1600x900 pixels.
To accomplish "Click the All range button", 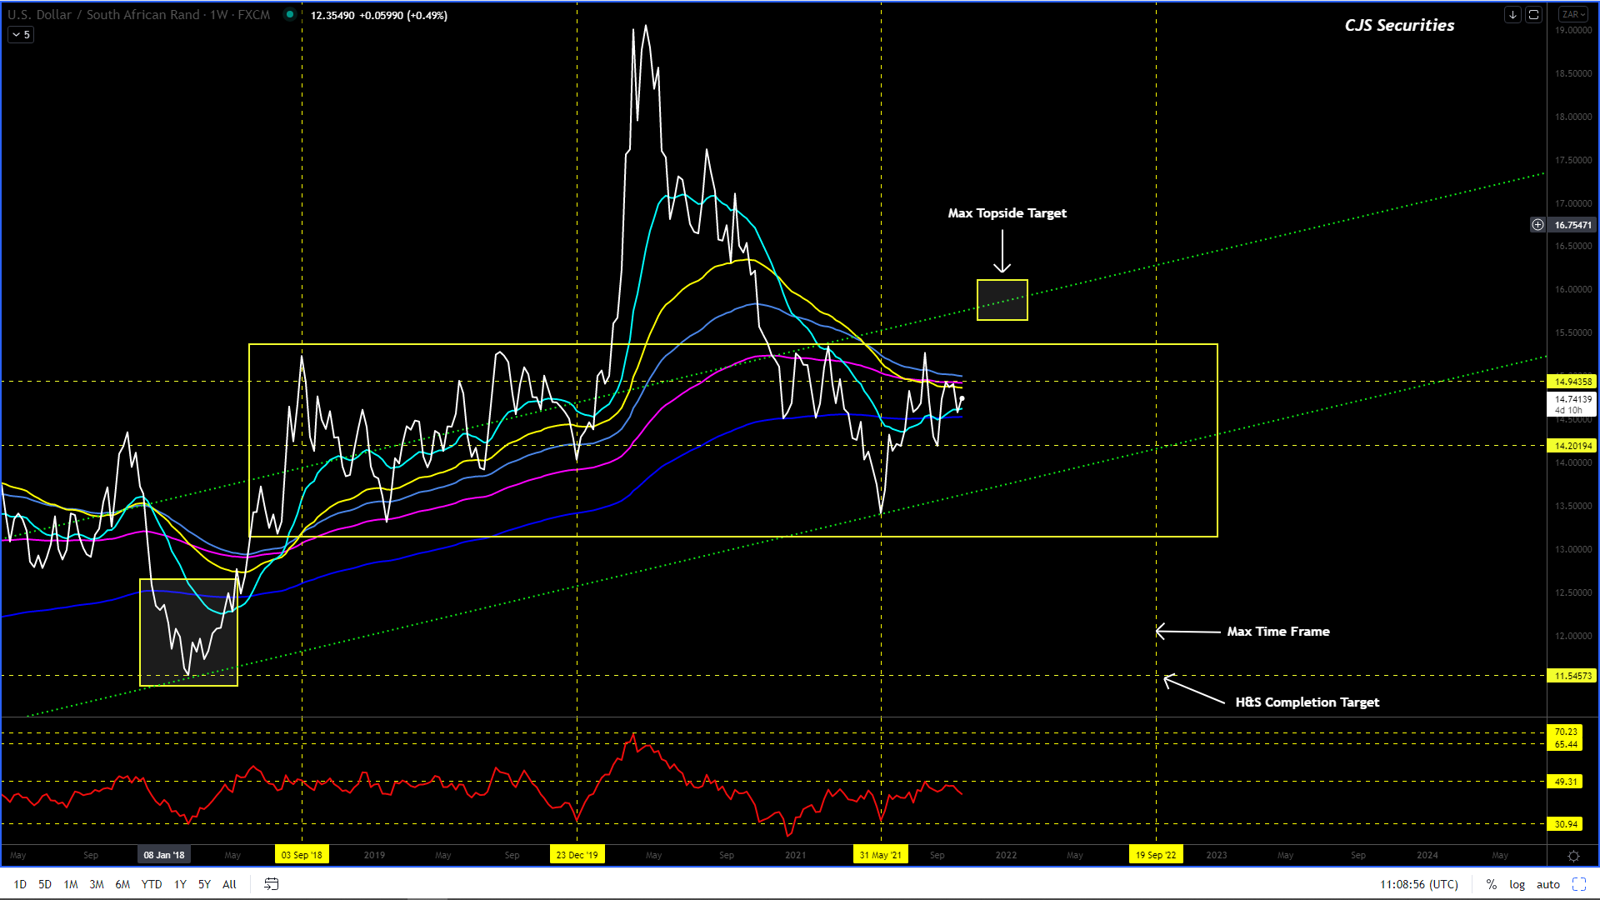I will (x=229, y=884).
